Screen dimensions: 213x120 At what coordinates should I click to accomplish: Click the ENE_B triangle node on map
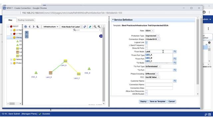pos(89,68)
